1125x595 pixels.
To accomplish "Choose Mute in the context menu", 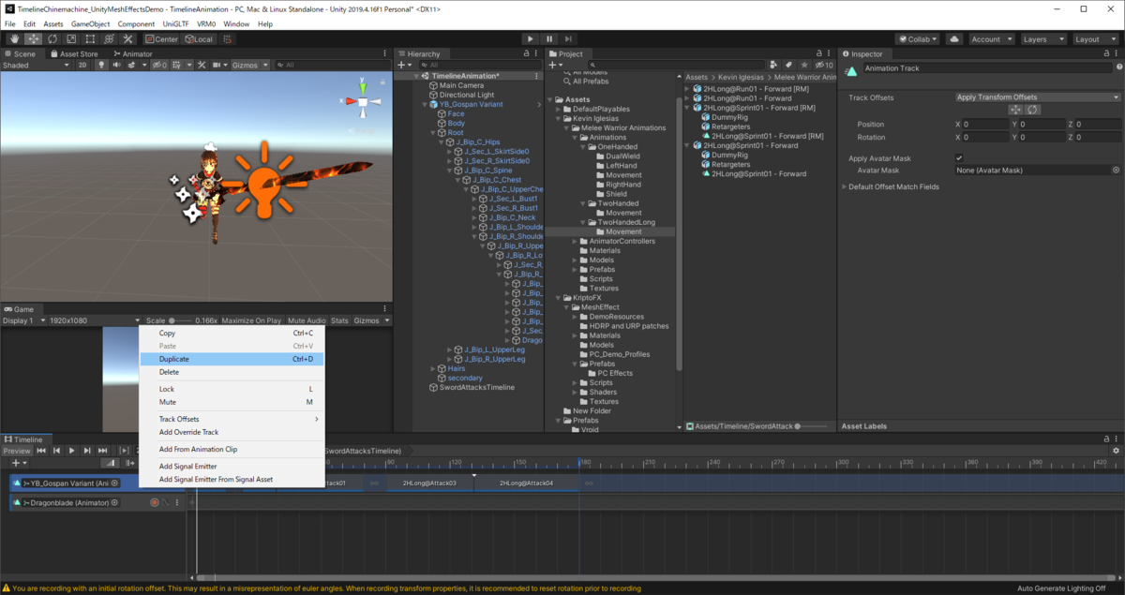I will [x=231, y=402].
